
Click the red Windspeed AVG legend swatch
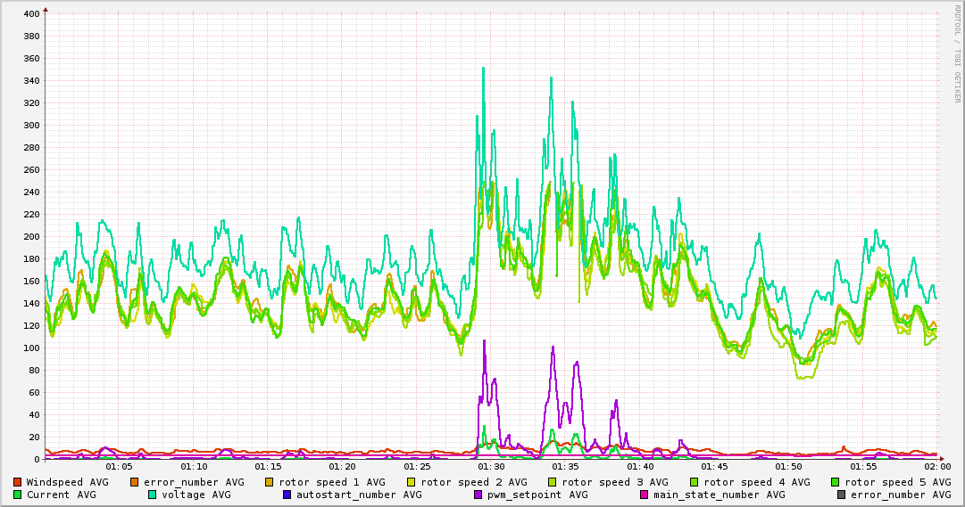coord(18,482)
